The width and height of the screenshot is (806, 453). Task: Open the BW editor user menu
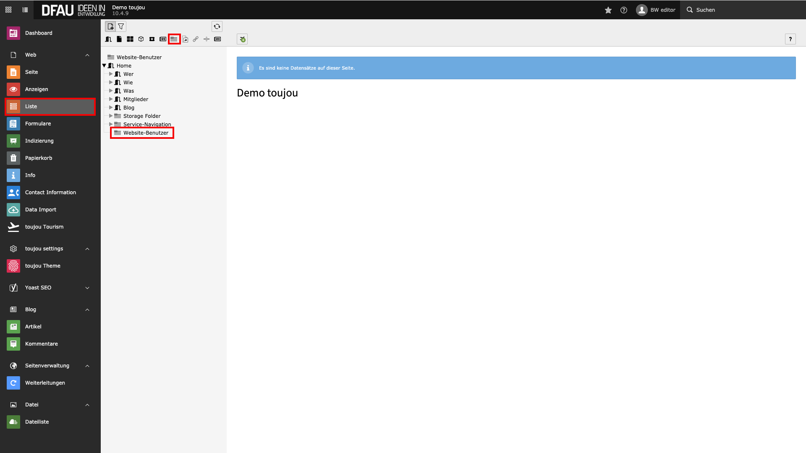pos(656,10)
